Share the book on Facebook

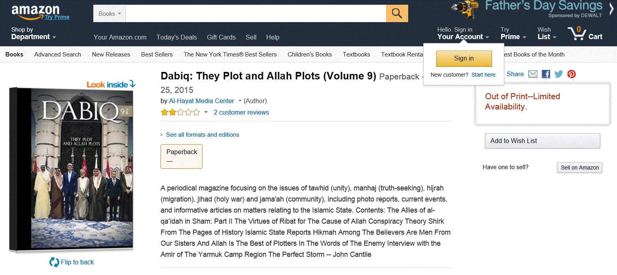(546, 74)
